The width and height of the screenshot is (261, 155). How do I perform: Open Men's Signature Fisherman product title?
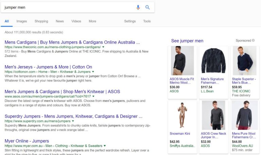(212, 81)
